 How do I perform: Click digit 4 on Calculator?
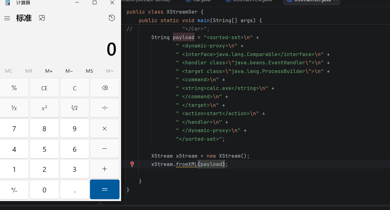click(x=14, y=149)
